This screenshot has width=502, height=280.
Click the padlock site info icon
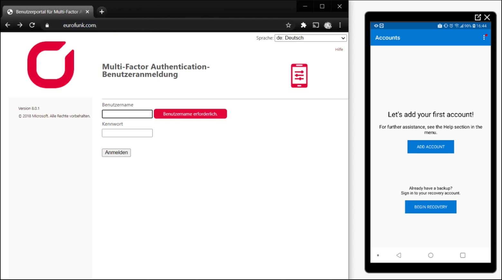(x=47, y=25)
